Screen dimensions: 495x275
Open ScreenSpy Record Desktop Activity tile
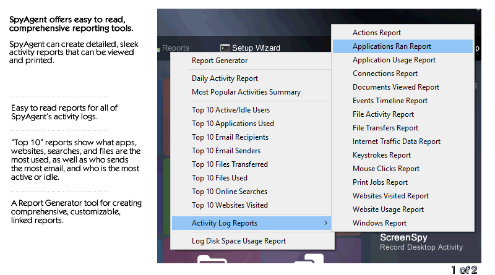pyautogui.click(x=421, y=242)
